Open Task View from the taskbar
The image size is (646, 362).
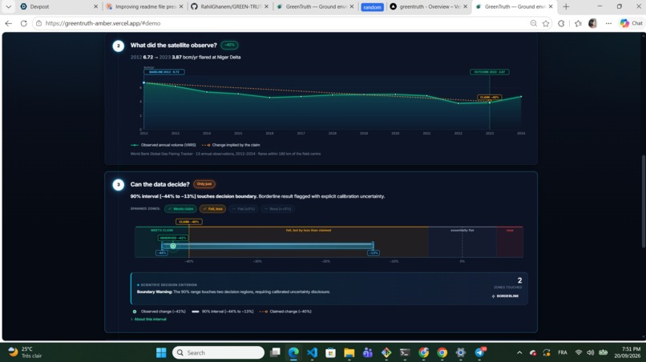(x=275, y=352)
